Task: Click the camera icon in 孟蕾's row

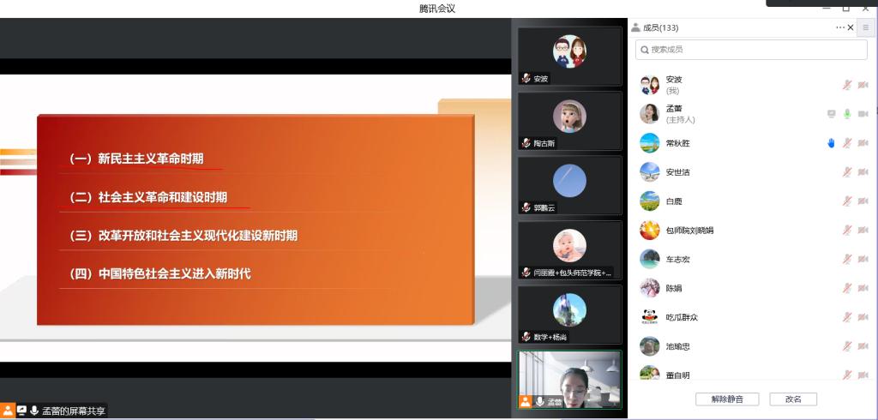Action: click(x=863, y=114)
